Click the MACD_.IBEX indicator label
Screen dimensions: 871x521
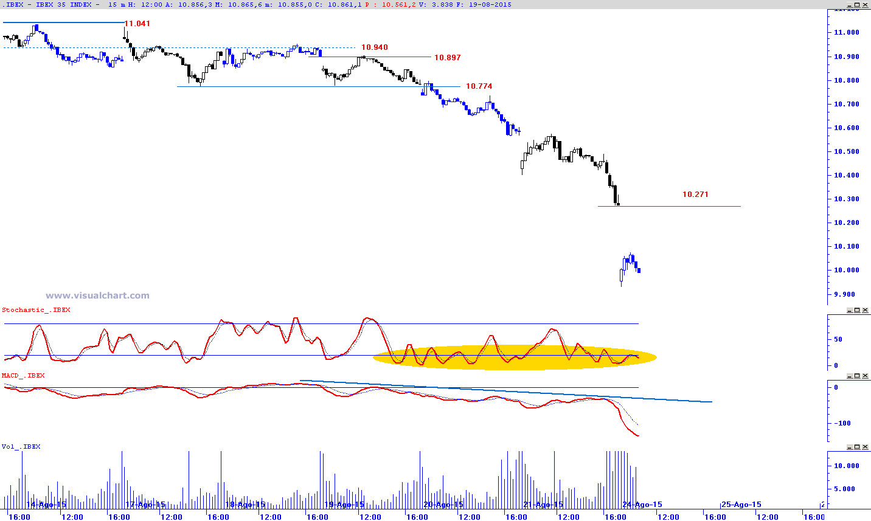[x=23, y=376]
